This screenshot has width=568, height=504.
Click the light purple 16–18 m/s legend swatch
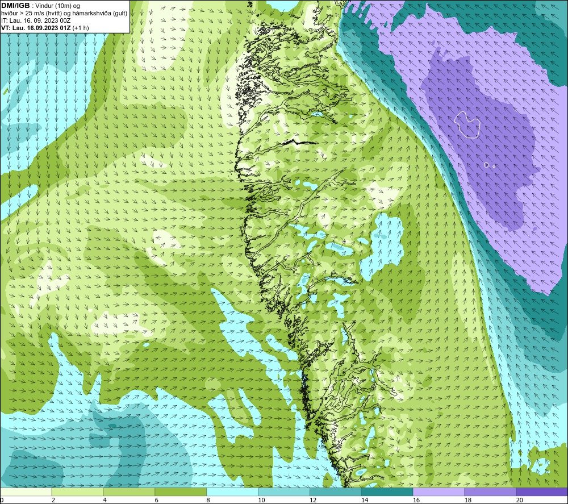pyautogui.click(x=438, y=491)
